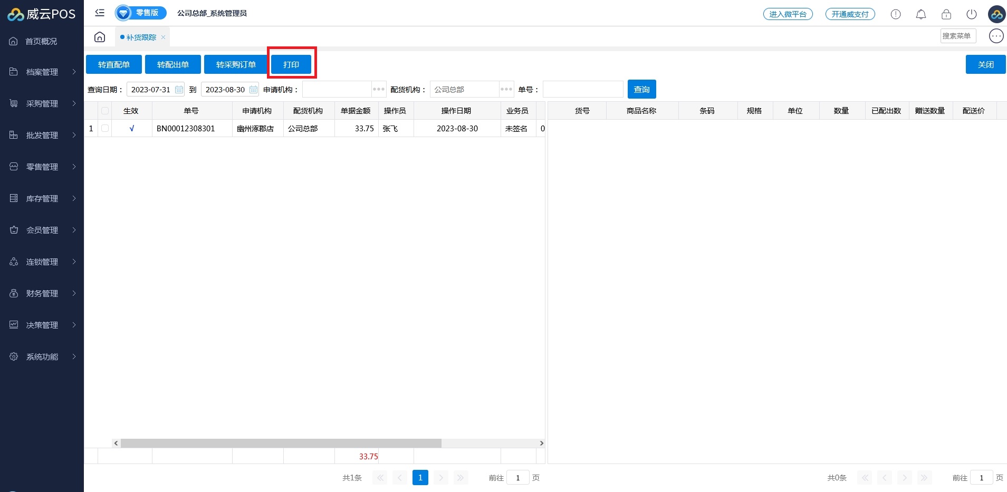Check the row checkbox for BN00012308301
The image size is (1007, 492).
(x=105, y=128)
